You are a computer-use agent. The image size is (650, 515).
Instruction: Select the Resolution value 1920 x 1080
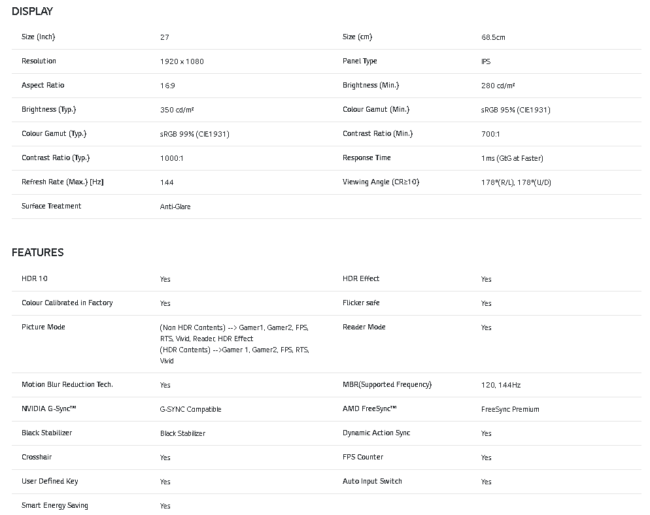tap(182, 61)
